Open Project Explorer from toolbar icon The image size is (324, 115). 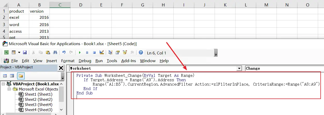[110, 52]
